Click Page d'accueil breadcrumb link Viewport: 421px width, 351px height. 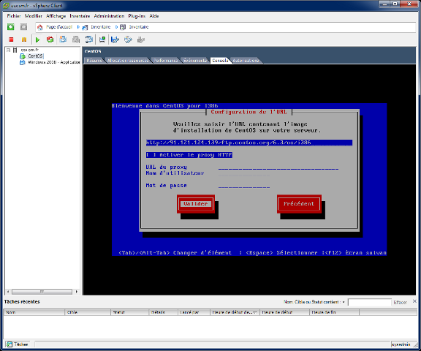coord(59,27)
